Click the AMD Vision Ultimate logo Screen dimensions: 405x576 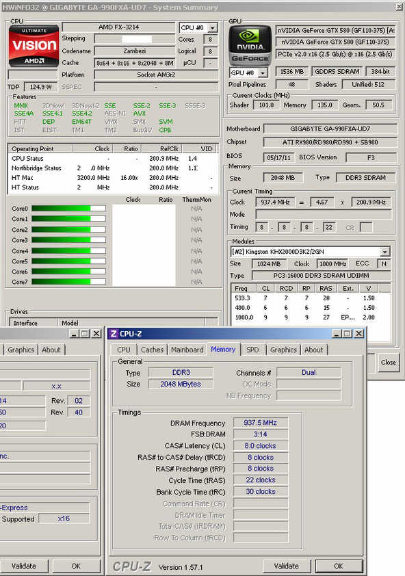(x=34, y=46)
